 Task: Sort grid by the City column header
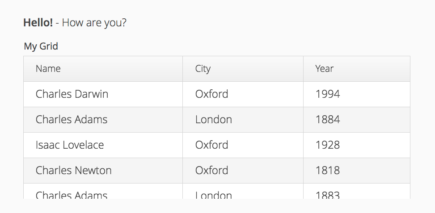pos(243,69)
